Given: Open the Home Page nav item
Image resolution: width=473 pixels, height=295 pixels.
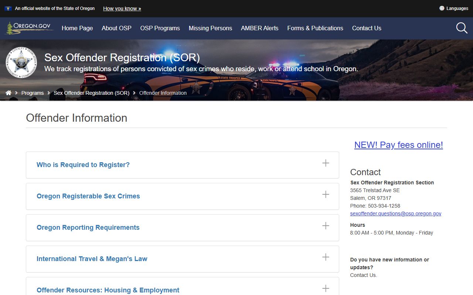Looking at the screenshot, I should click(x=77, y=28).
